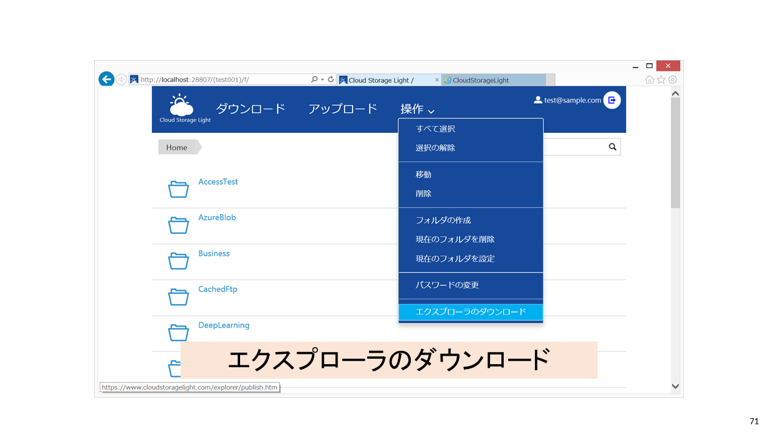Click the CachedFtp folder icon
This screenshot has height=437, width=778.
(178, 297)
